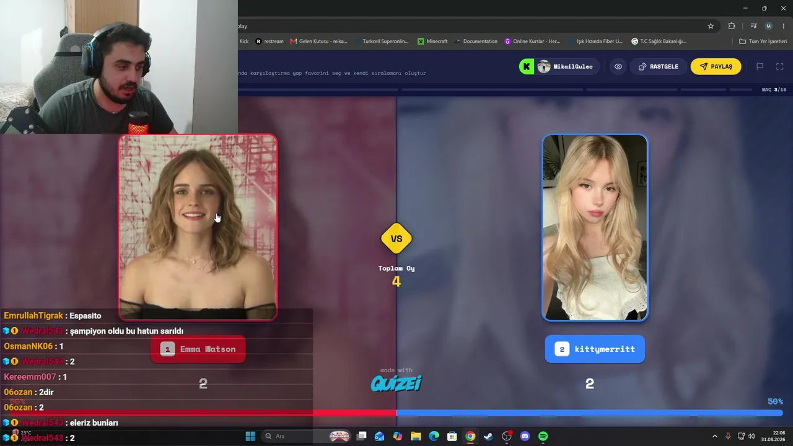Toggle fullscreen mode icon
793x446 pixels.
(x=780, y=67)
